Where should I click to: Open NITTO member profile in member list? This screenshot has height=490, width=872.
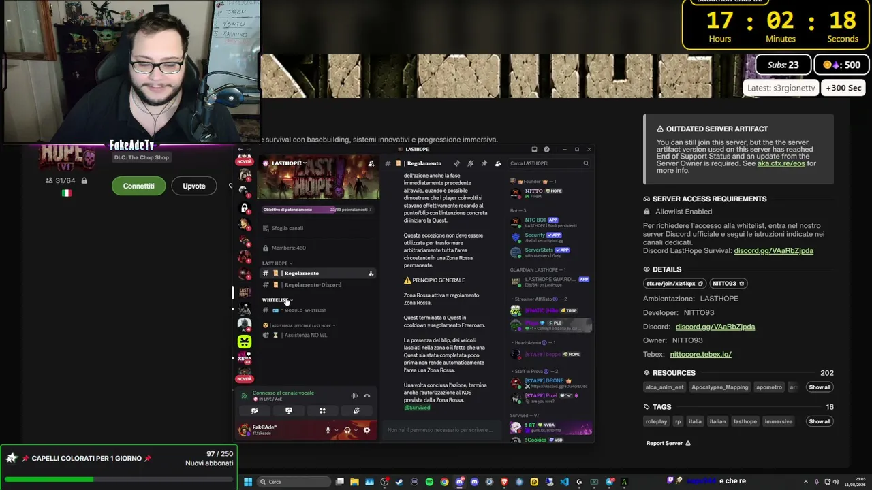(x=550, y=193)
